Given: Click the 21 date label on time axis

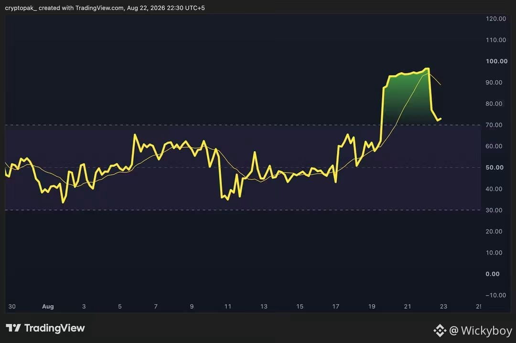Looking at the screenshot, I should [x=408, y=307].
